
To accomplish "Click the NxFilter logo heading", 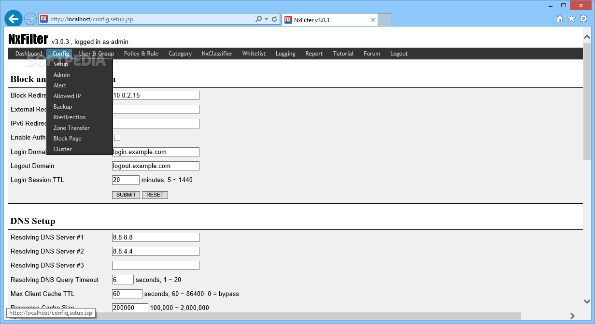I will [x=28, y=39].
